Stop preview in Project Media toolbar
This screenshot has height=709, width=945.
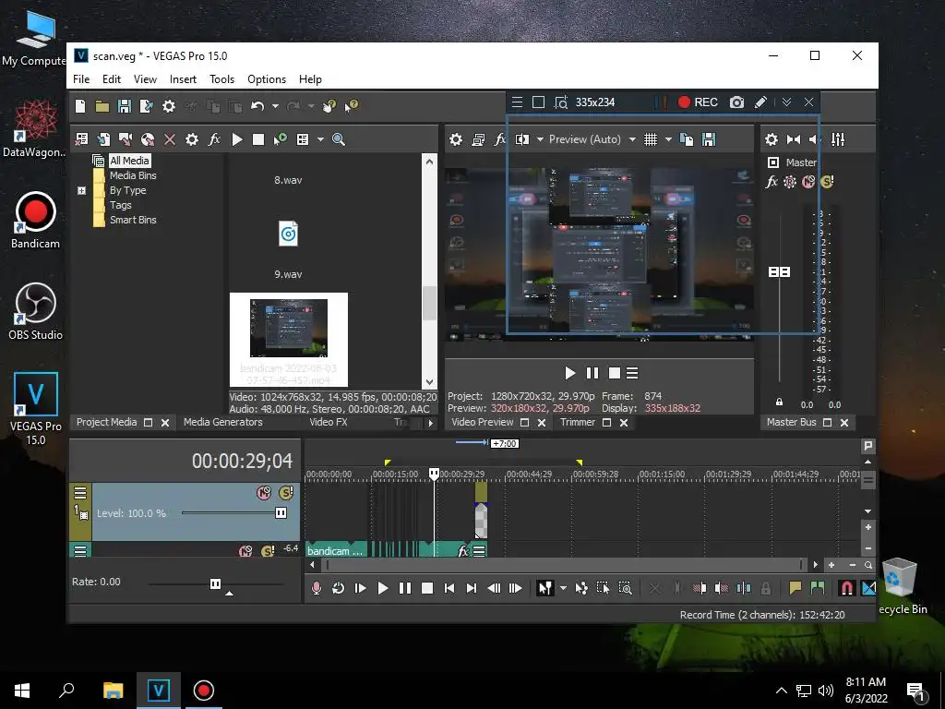(x=258, y=140)
